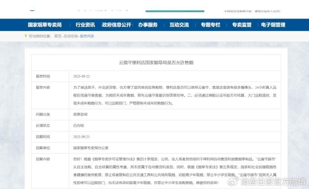Click the 回复时间 label cell
The height and width of the screenshot is (189, 309).
pyautogui.click(x=50, y=137)
